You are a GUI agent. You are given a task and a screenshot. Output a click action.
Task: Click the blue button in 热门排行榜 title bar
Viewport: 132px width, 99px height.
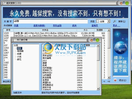coord(94,39)
